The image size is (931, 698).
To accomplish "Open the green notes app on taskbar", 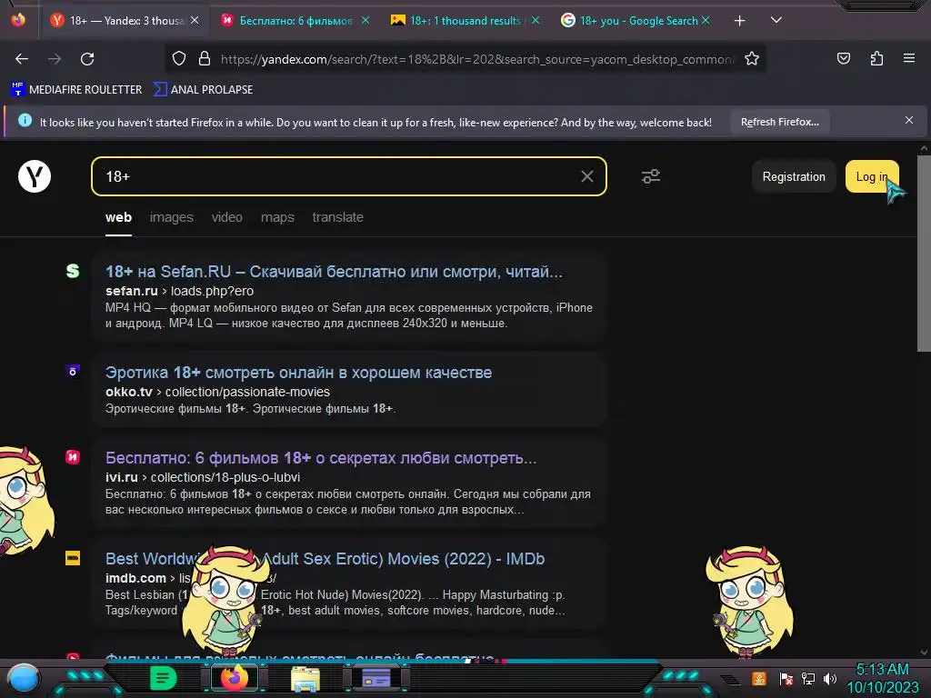I will [x=163, y=678].
